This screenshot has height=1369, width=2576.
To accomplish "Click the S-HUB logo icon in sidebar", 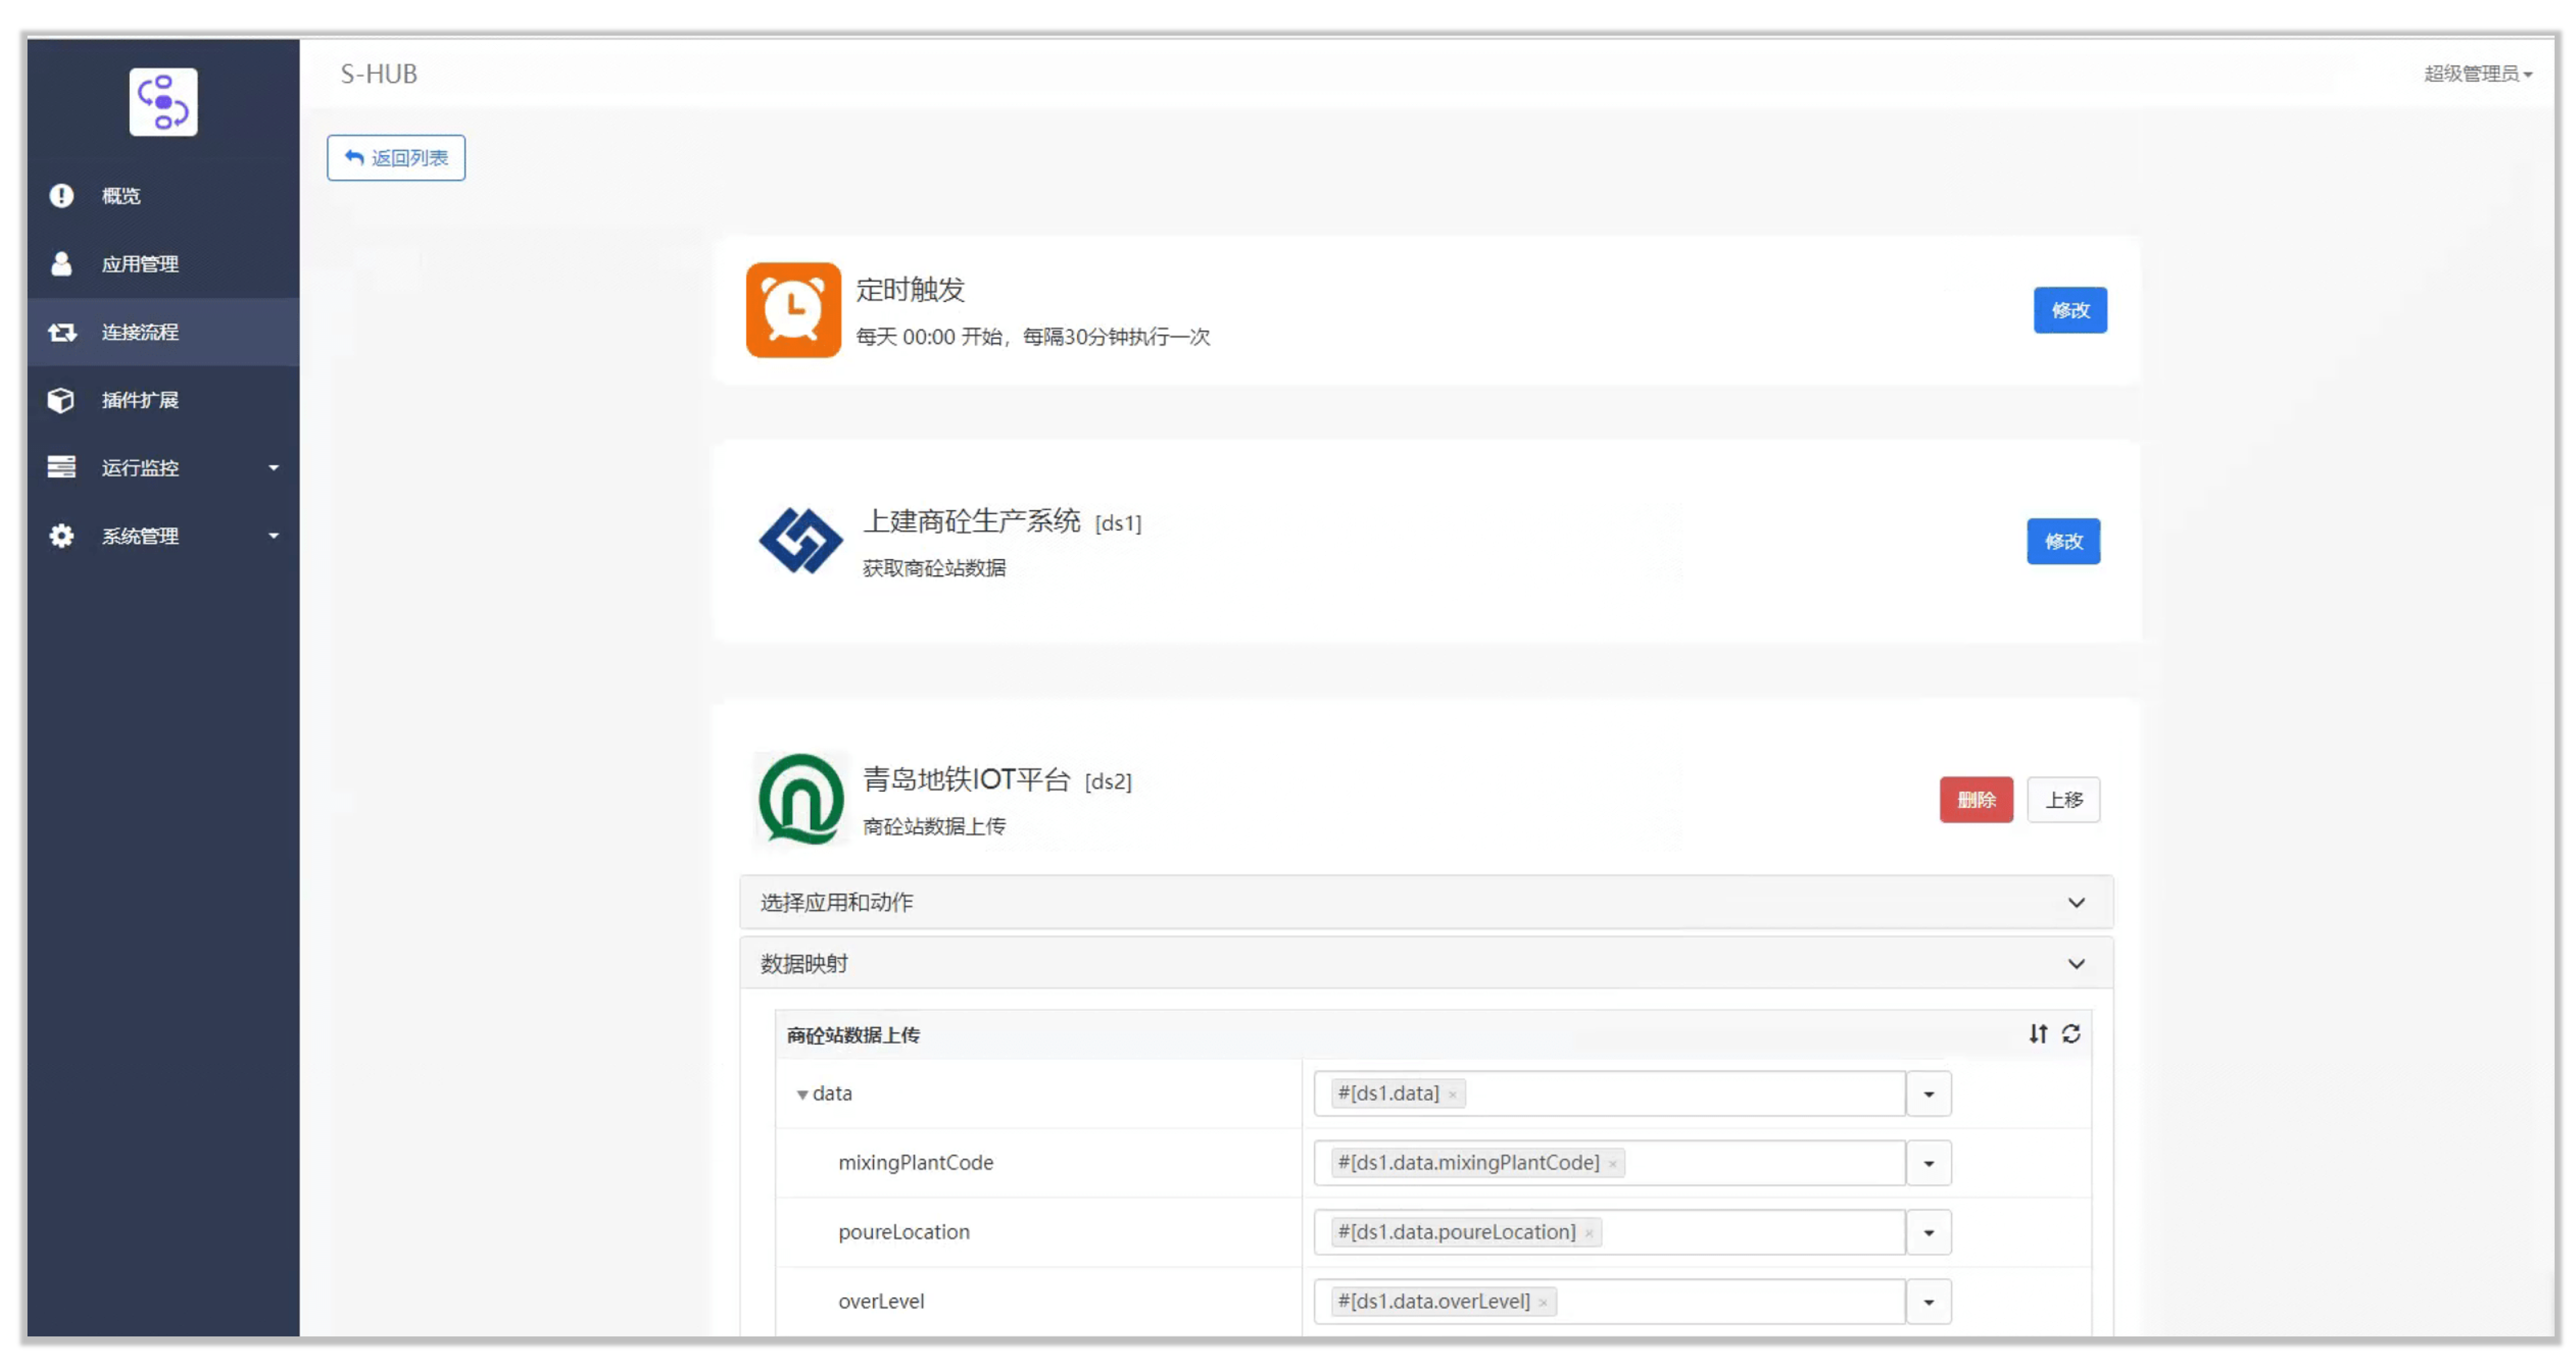I will [163, 102].
